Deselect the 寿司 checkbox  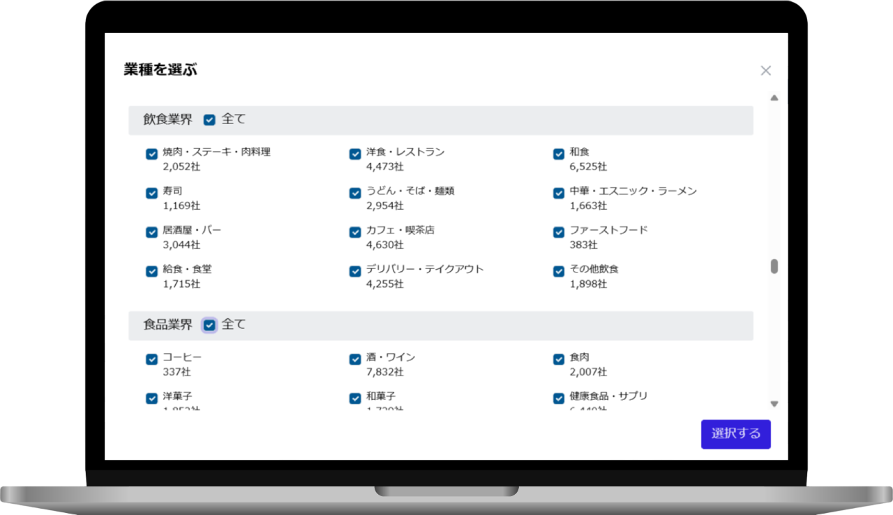click(151, 193)
